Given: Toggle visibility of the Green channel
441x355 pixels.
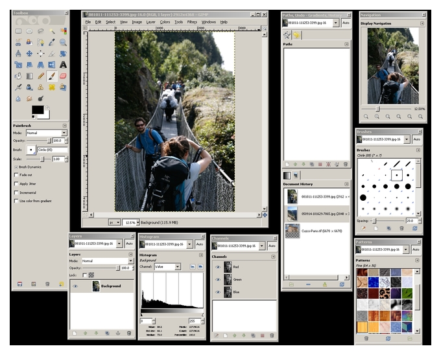Looking at the screenshot, I should (218, 280).
